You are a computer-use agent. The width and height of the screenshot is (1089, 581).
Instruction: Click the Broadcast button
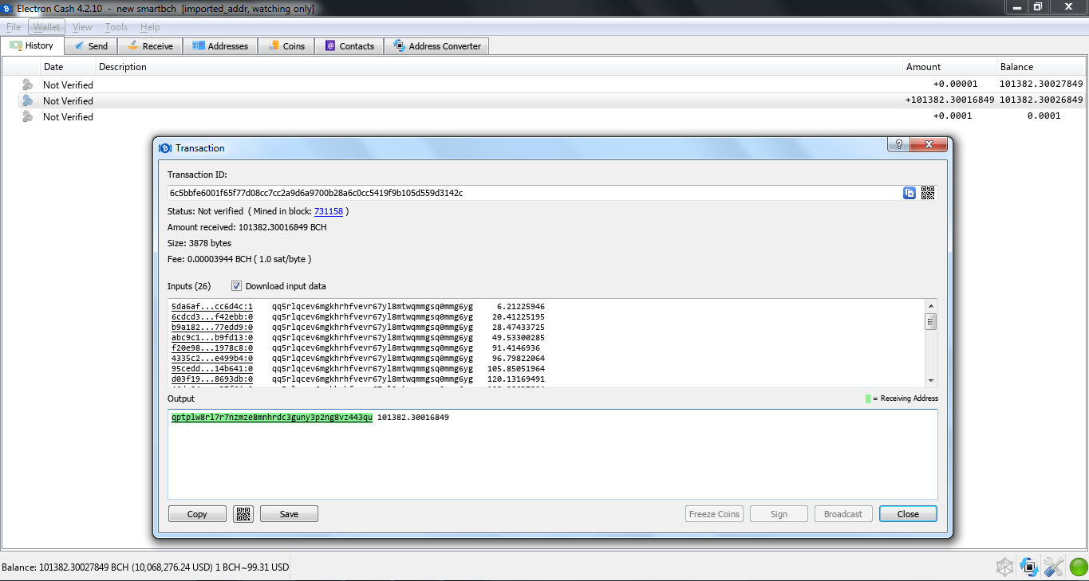843,514
